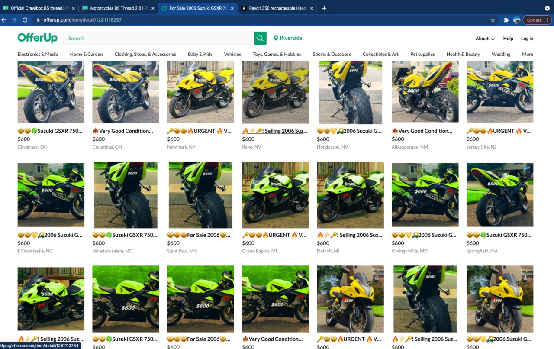
Task: Open Grand Rapids, MI listing thumbnail
Action: click(275, 195)
